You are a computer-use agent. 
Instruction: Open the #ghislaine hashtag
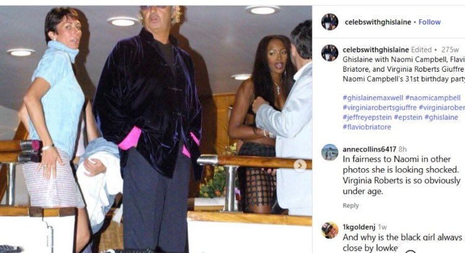pos(441,118)
